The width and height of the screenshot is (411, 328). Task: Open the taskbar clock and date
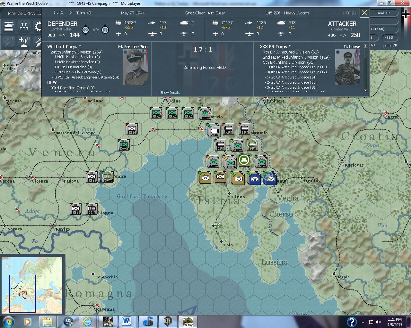pos(395,322)
